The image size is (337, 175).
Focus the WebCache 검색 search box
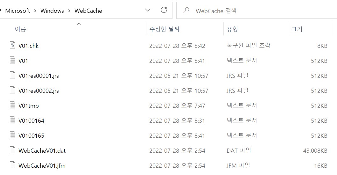[256, 11]
